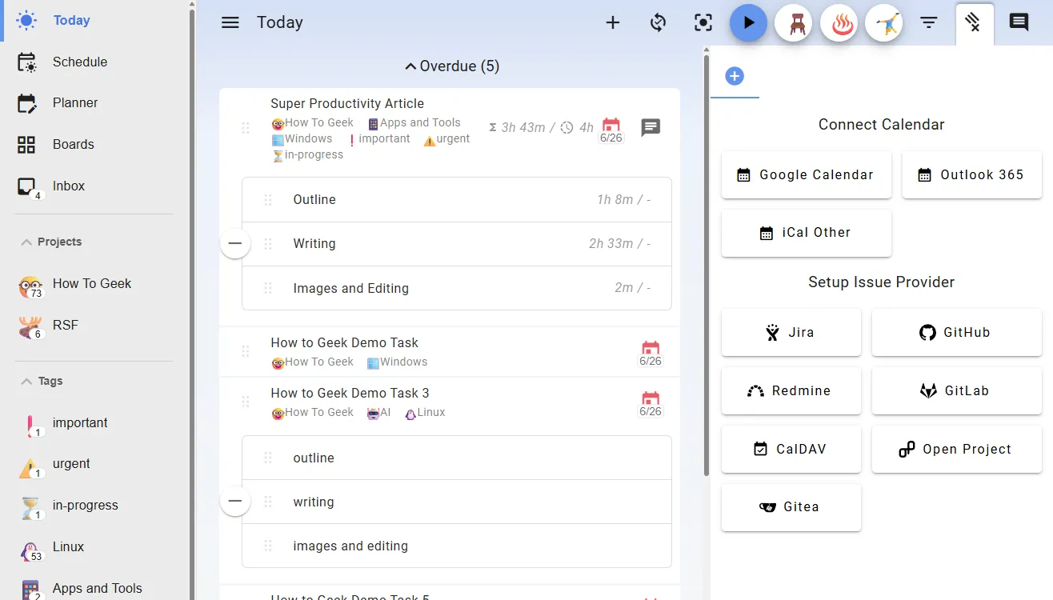Collapse subtasks of Super Productivity Article
This screenshot has width=1053, height=600.
[x=234, y=243]
